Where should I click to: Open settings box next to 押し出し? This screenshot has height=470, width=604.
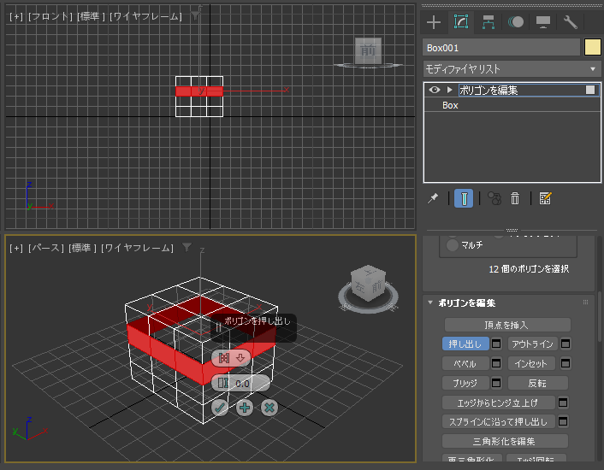click(x=496, y=344)
